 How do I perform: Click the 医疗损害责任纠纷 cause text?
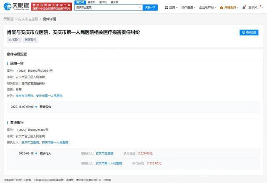[33, 83]
